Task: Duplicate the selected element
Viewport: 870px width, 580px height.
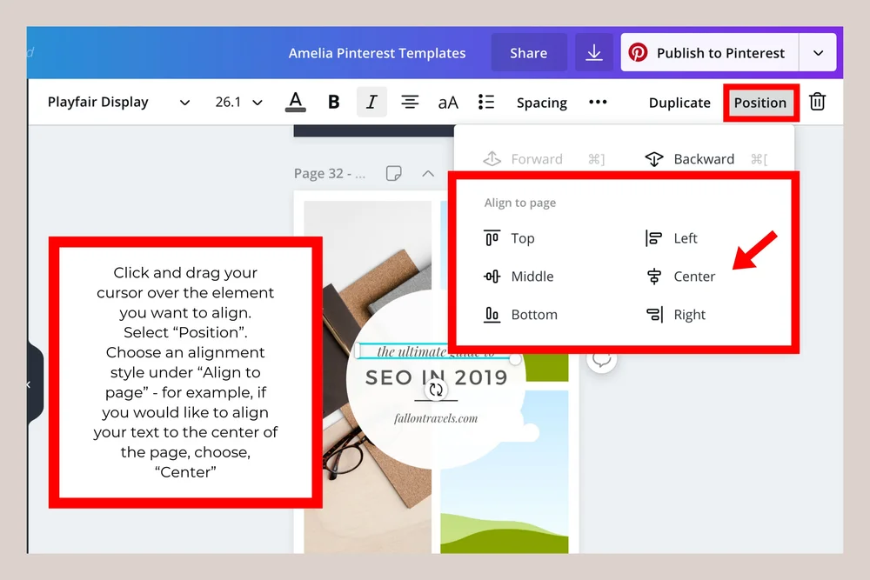Action: [x=679, y=102]
